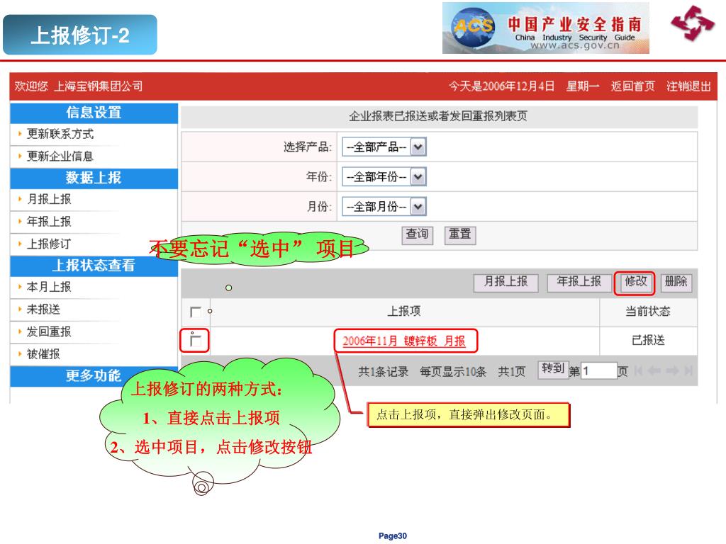Image resolution: width=726 pixels, height=544 pixels.
Task: Click the 上报修订-2 slide title
Action: (x=79, y=35)
